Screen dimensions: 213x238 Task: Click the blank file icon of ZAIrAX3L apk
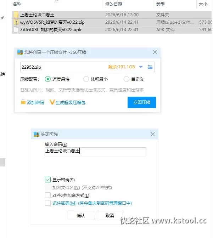point(16,29)
